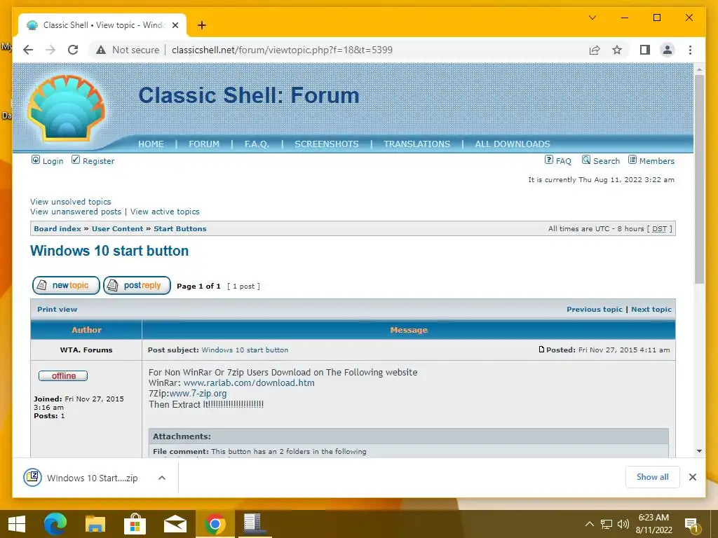Show hidden system tray icons

pyautogui.click(x=589, y=524)
